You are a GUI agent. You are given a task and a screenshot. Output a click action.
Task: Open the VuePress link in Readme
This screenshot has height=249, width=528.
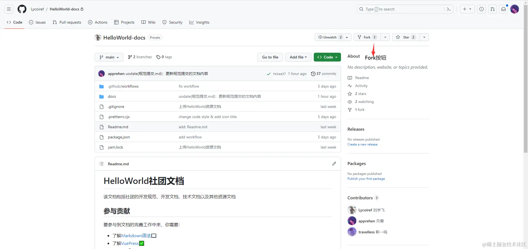click(130, 243)
